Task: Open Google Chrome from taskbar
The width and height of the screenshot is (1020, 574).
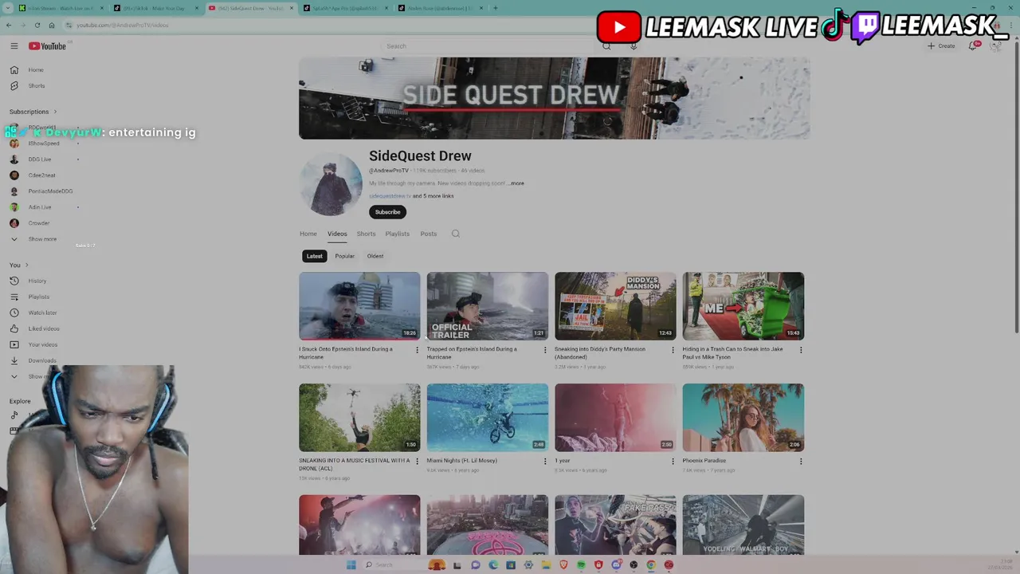Action: click(651, 564)
